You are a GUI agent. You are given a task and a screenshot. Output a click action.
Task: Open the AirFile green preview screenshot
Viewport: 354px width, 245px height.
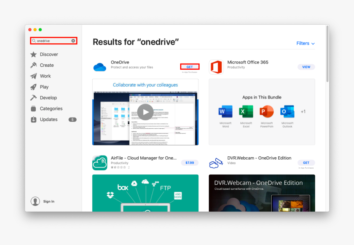coord(145,193)
